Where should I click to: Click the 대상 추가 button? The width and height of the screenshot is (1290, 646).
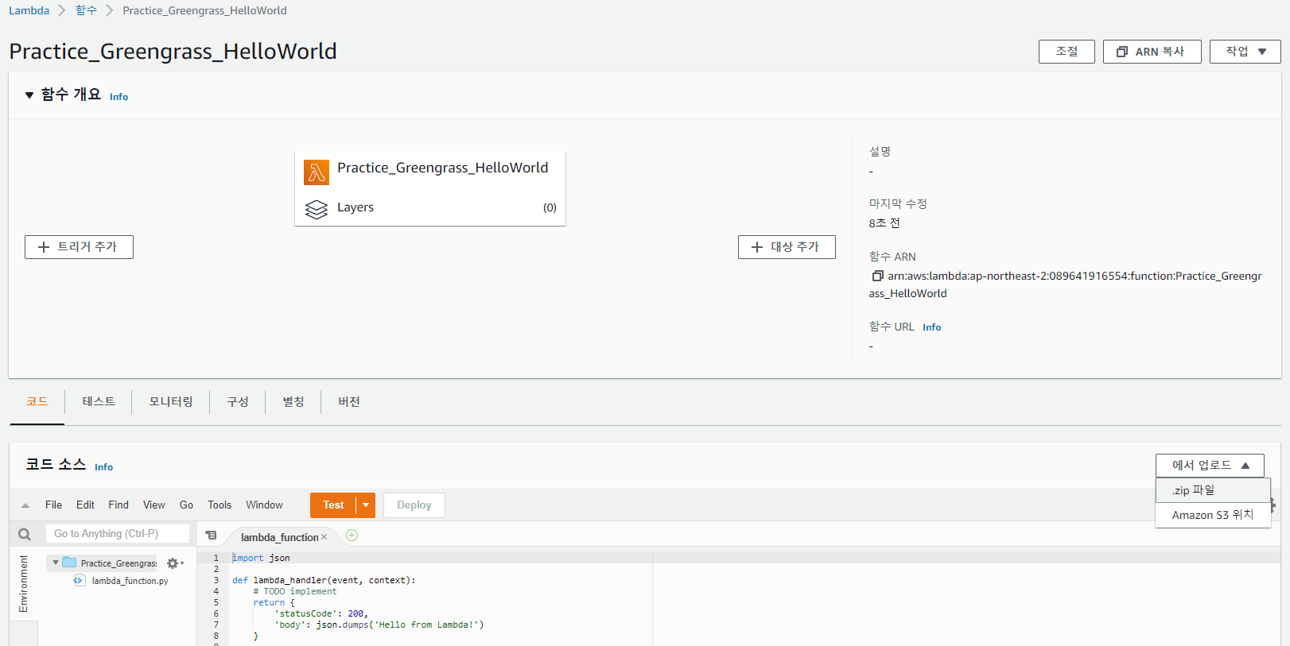pyautogui.click(x=787, y=247)
